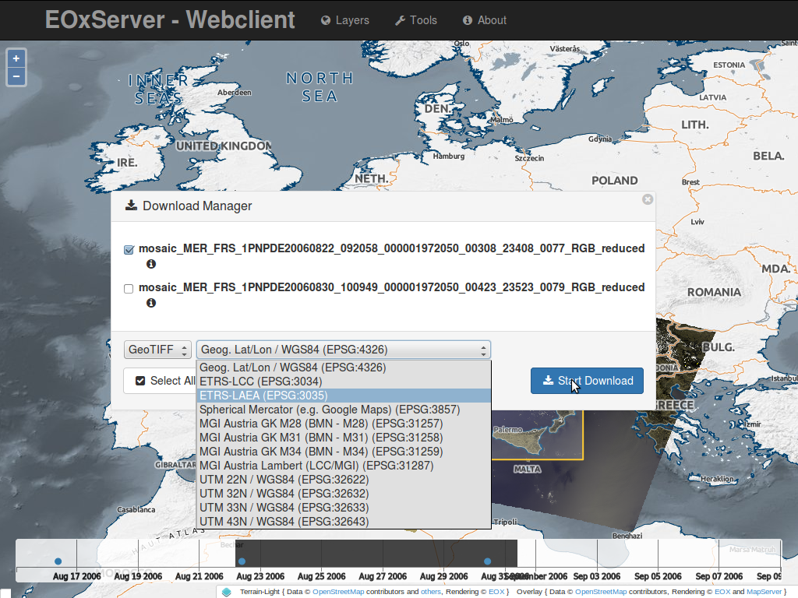Show info for the 20060830 mosaic
The height and width of the screenshot is (598, 798).
pyautogui.click(x=151, y=303)
